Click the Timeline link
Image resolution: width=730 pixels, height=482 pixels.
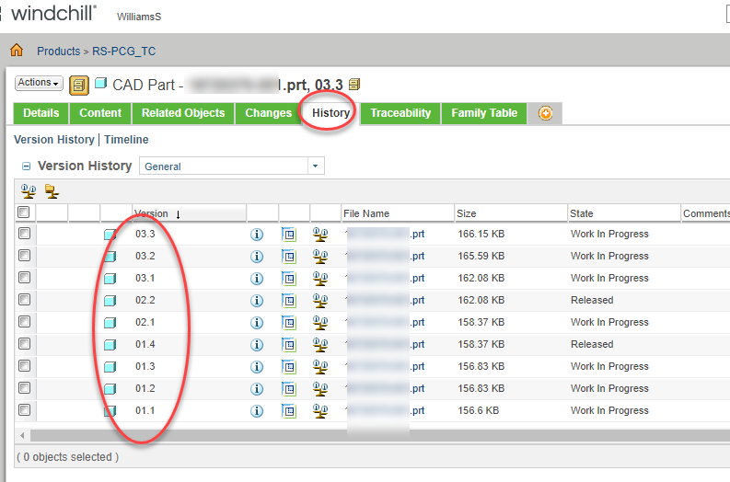tap(126, 140)
